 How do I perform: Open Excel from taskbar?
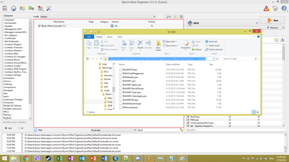pyautogui.click(x=59, y=158)
